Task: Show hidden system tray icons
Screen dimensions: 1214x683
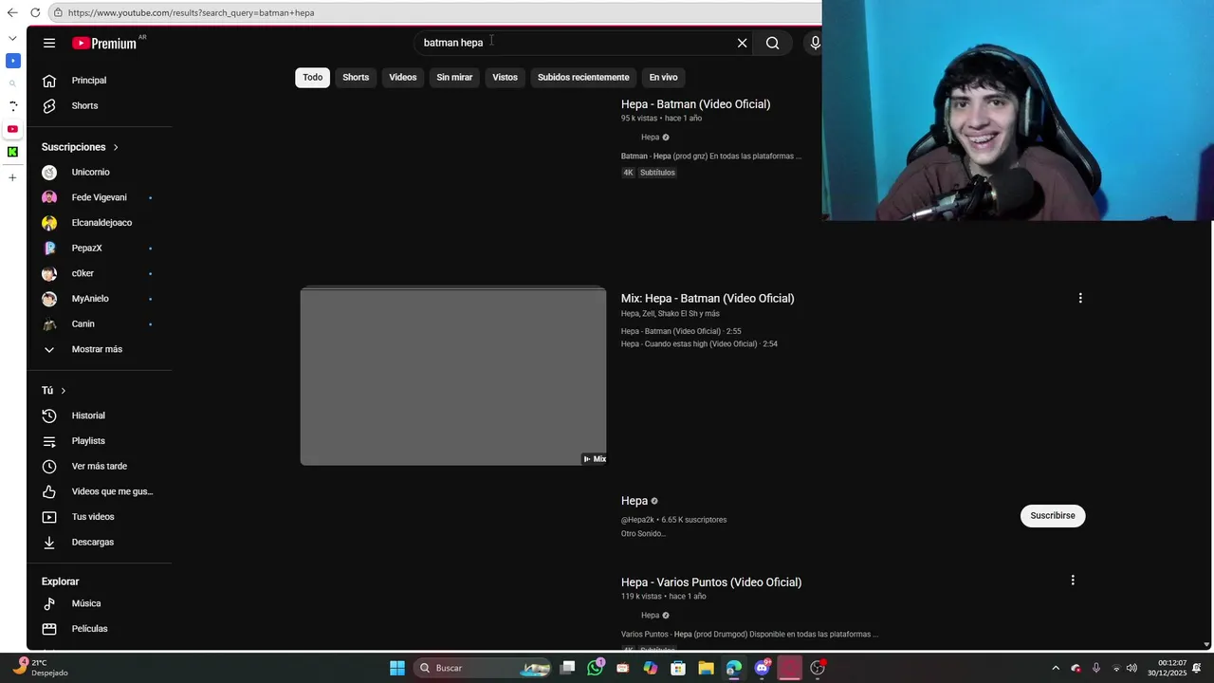Action: point(1056,668)
